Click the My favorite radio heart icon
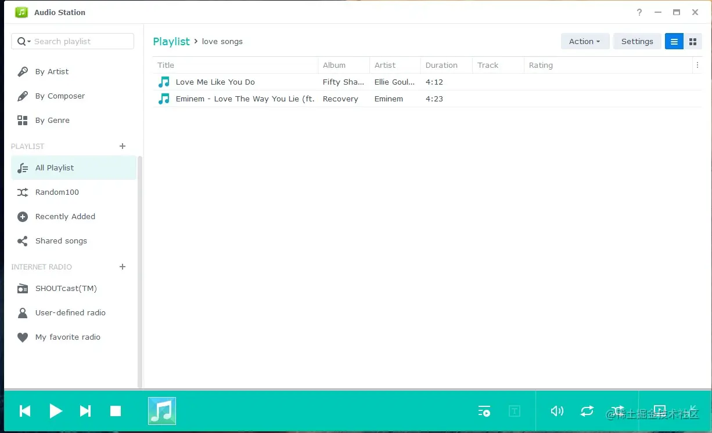This screenshot has height=433, width=712. click(x=23, y=337)
